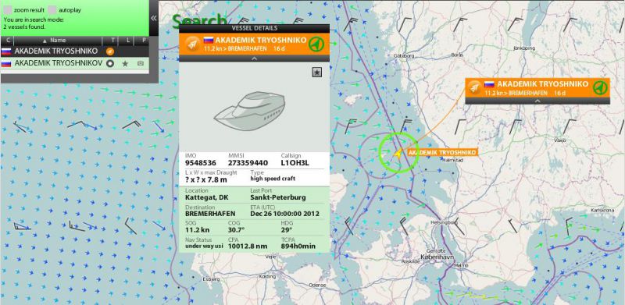This screenshot has height=305, width=625.
Task: Toggle favorite star in second vessel row
Action: click(125, 63)
